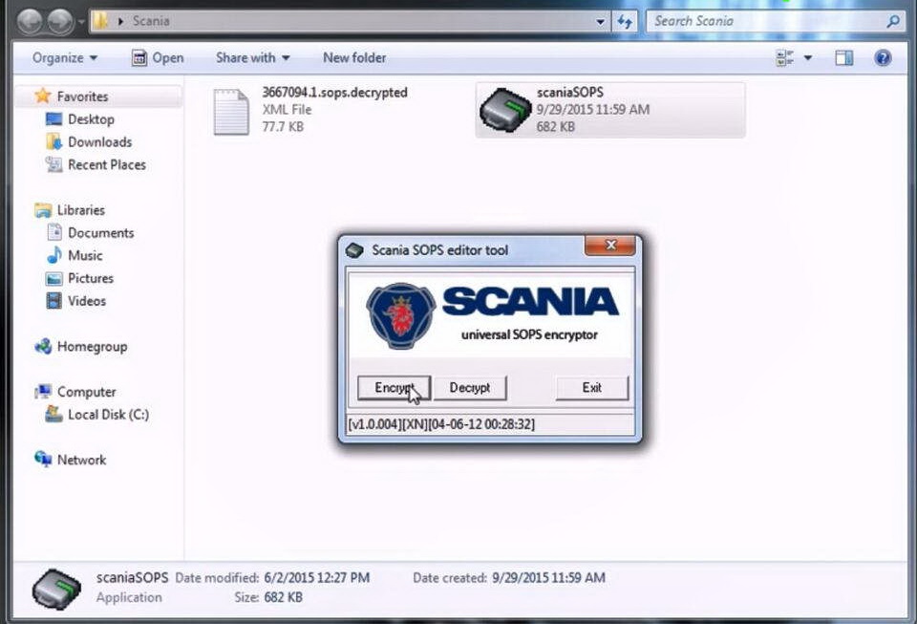
Task: Click the Homegroup icon
Action: click(x=43, y=346)
